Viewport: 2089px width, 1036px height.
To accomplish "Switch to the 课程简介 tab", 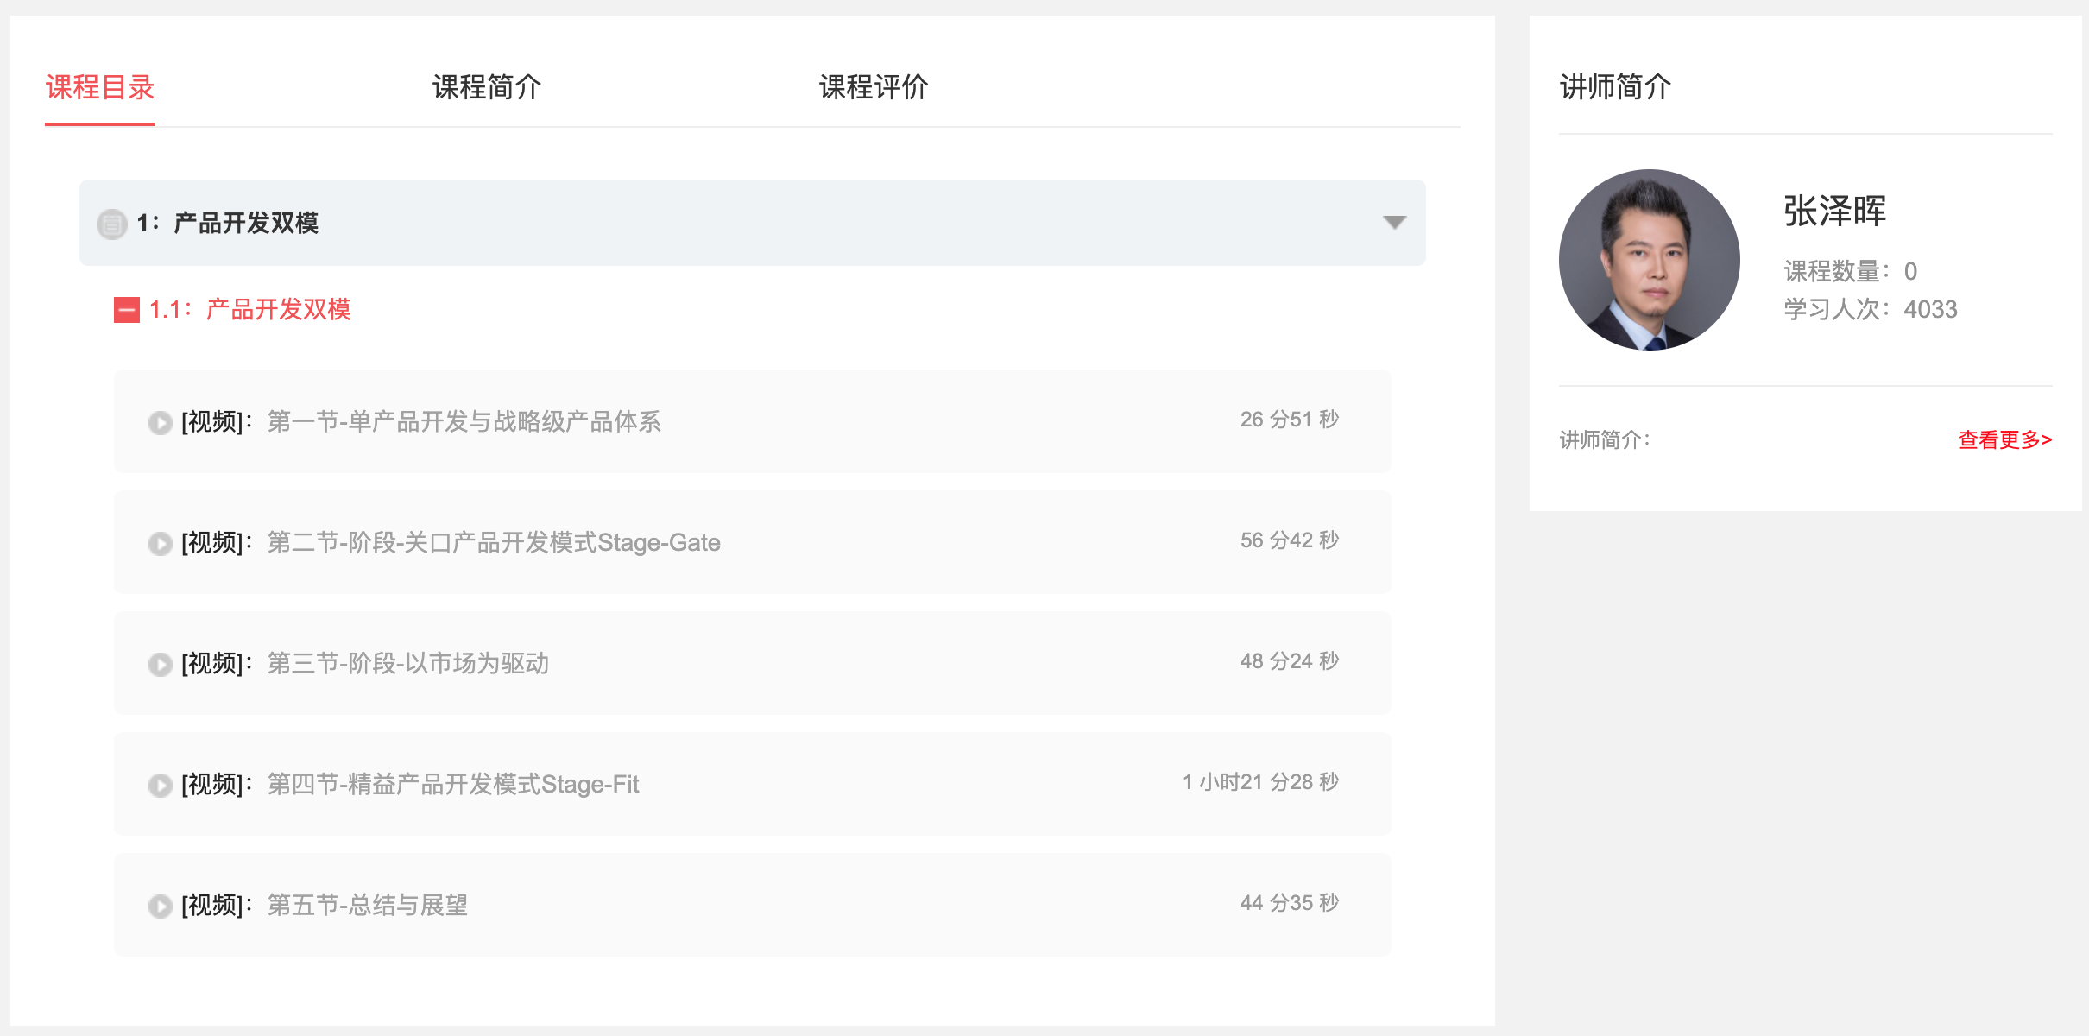I will (x=487, y=87).
